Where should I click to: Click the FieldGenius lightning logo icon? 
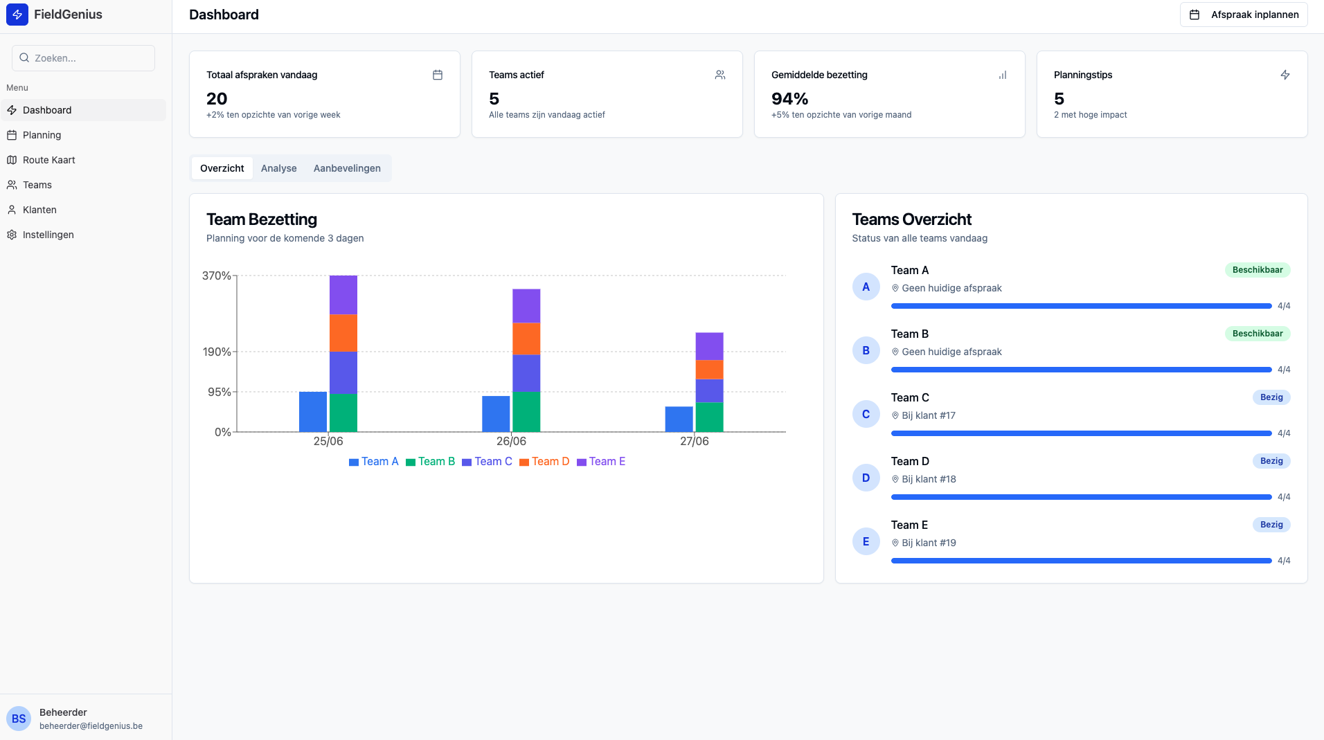tap(17, 15)
